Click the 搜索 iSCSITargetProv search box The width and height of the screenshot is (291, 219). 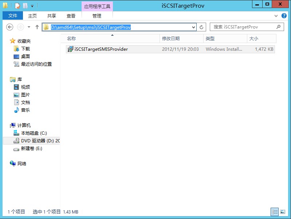tap(247, 27)
